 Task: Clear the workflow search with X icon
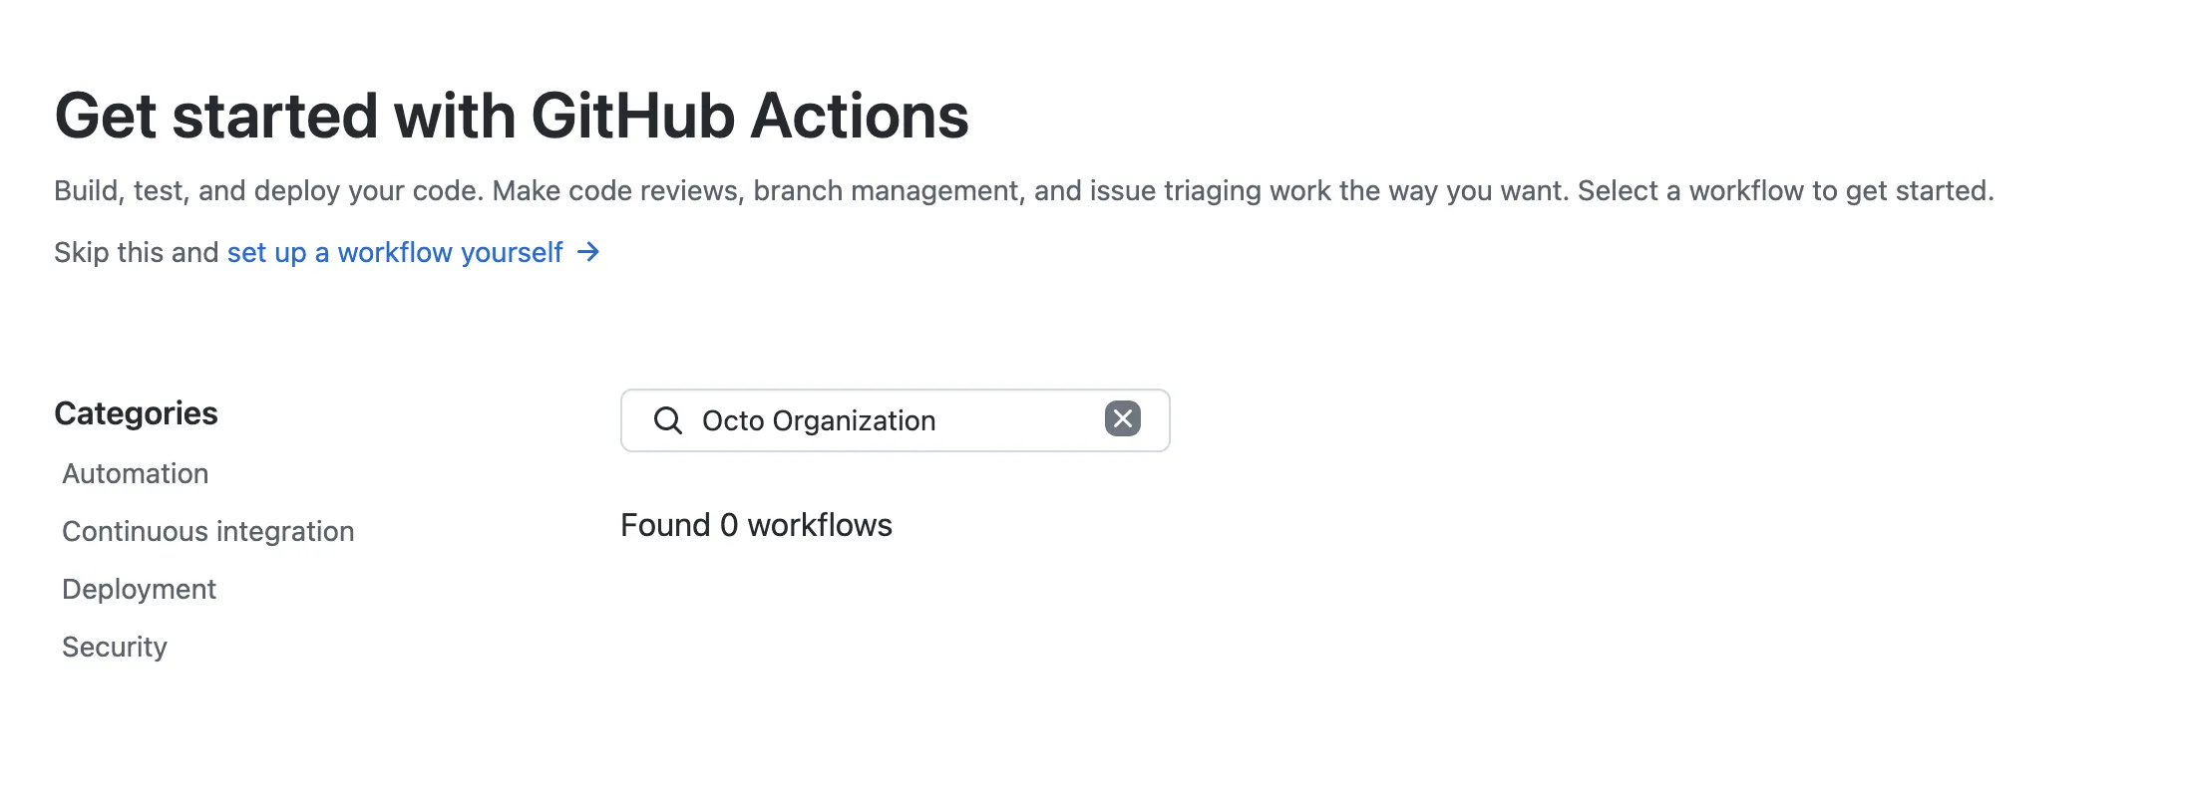click(1122, 419)
